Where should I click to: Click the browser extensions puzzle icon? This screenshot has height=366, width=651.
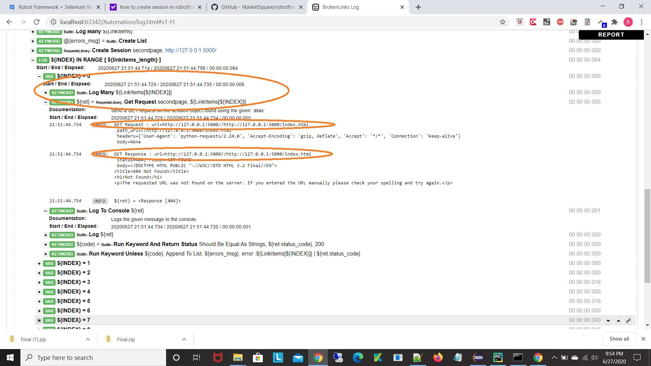coord(615,21)
